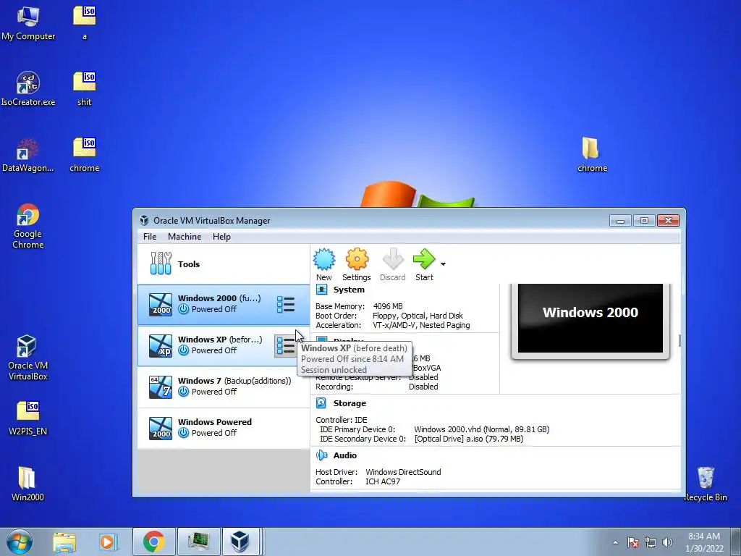Open the File menu

pyautogui.click(x=150, y=237)
